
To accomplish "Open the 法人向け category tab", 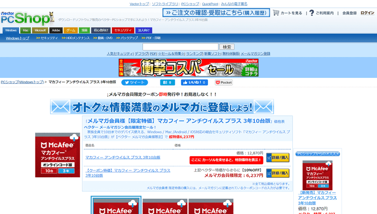I will click(x=143, y=30).
